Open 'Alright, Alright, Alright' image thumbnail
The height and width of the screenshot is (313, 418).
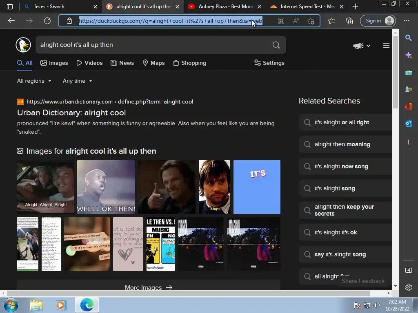pos(45,187)
